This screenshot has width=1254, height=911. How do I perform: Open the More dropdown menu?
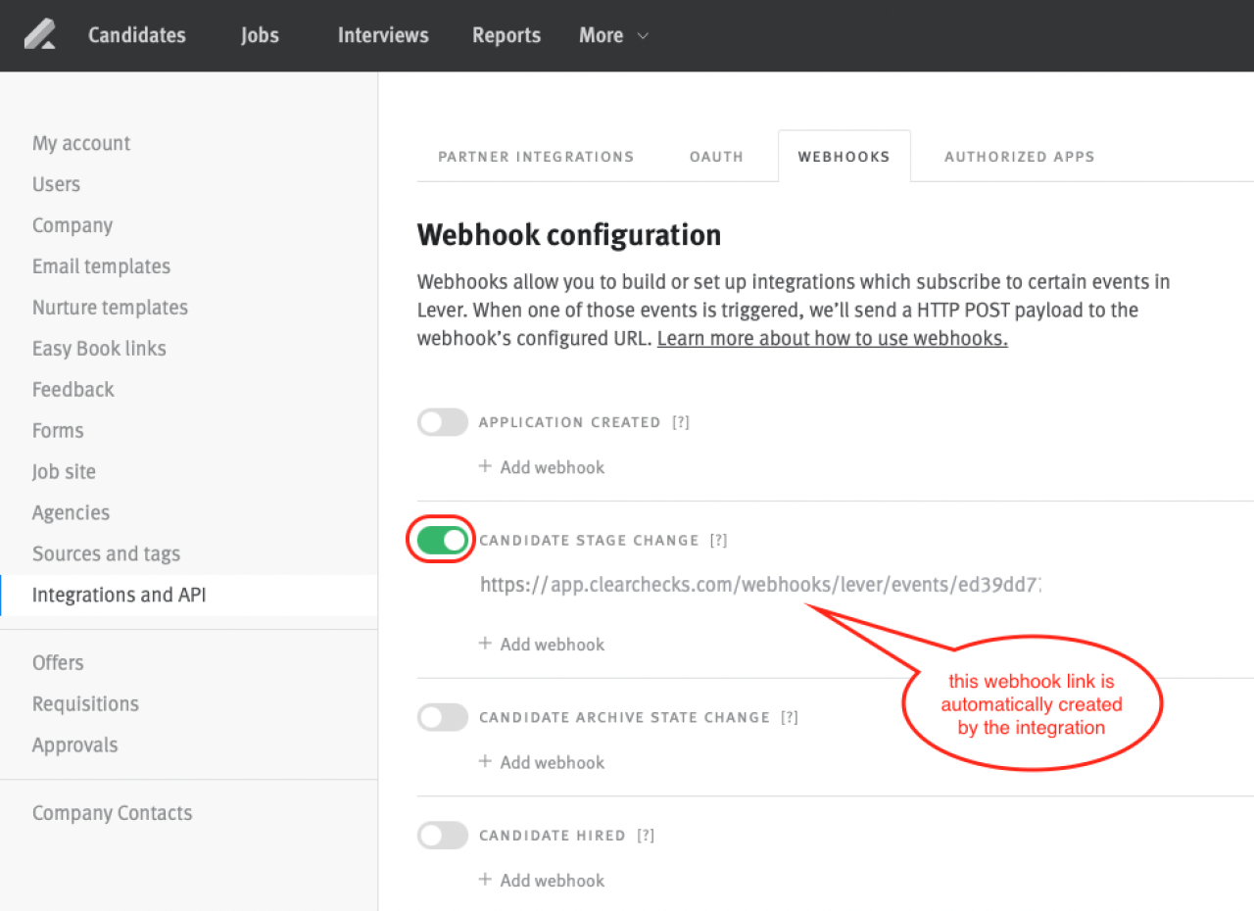tap(613, 35)
